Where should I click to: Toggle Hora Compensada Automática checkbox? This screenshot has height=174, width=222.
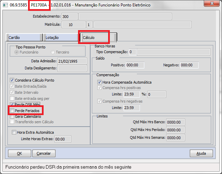click(x=99, y=82)
